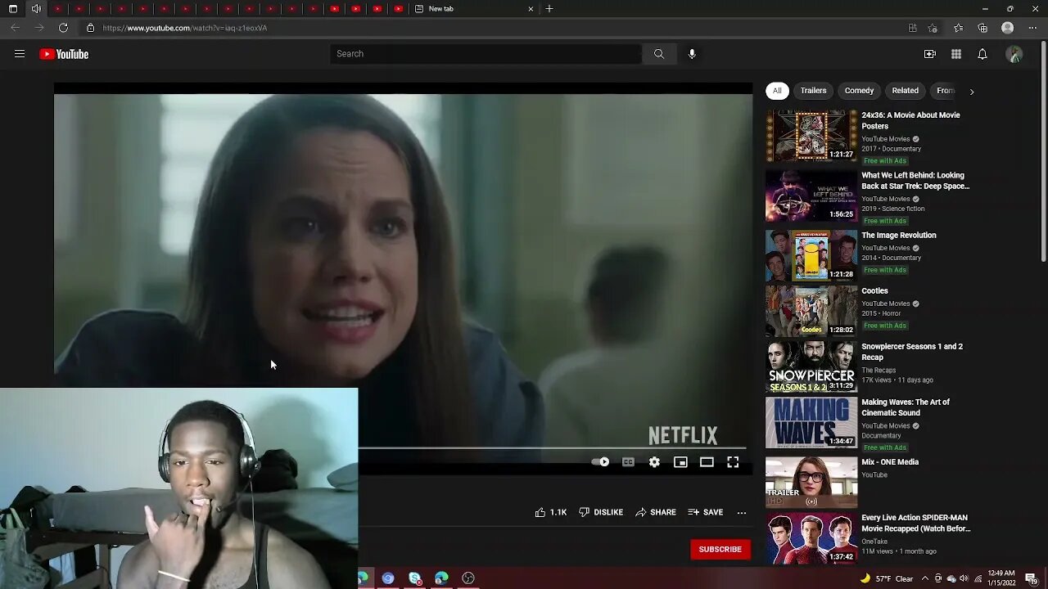Click the browser address bar URL

pos(185,28)
